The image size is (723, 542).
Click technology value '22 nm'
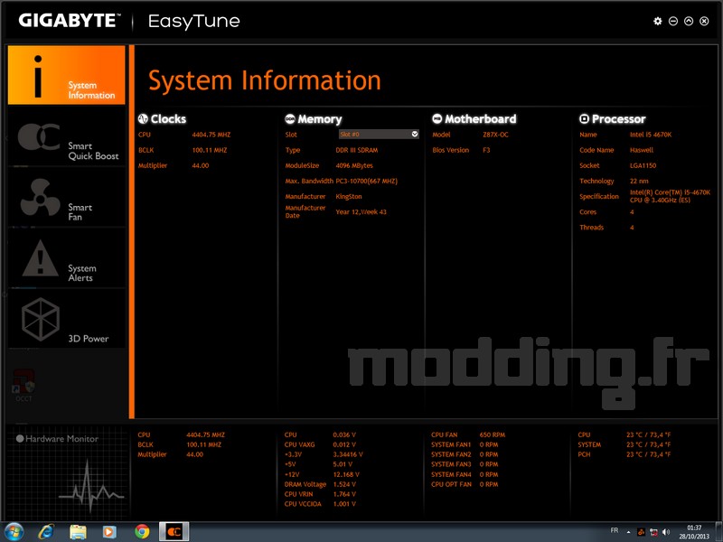click(639, 181)
